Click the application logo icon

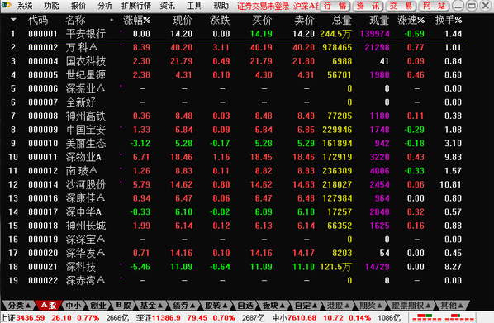tap(7, 5)
